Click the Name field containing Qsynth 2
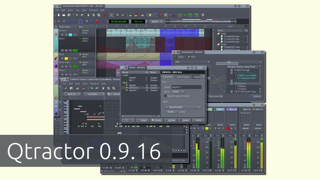This screenshot has height=180, width=320. (x=186, y=87)
